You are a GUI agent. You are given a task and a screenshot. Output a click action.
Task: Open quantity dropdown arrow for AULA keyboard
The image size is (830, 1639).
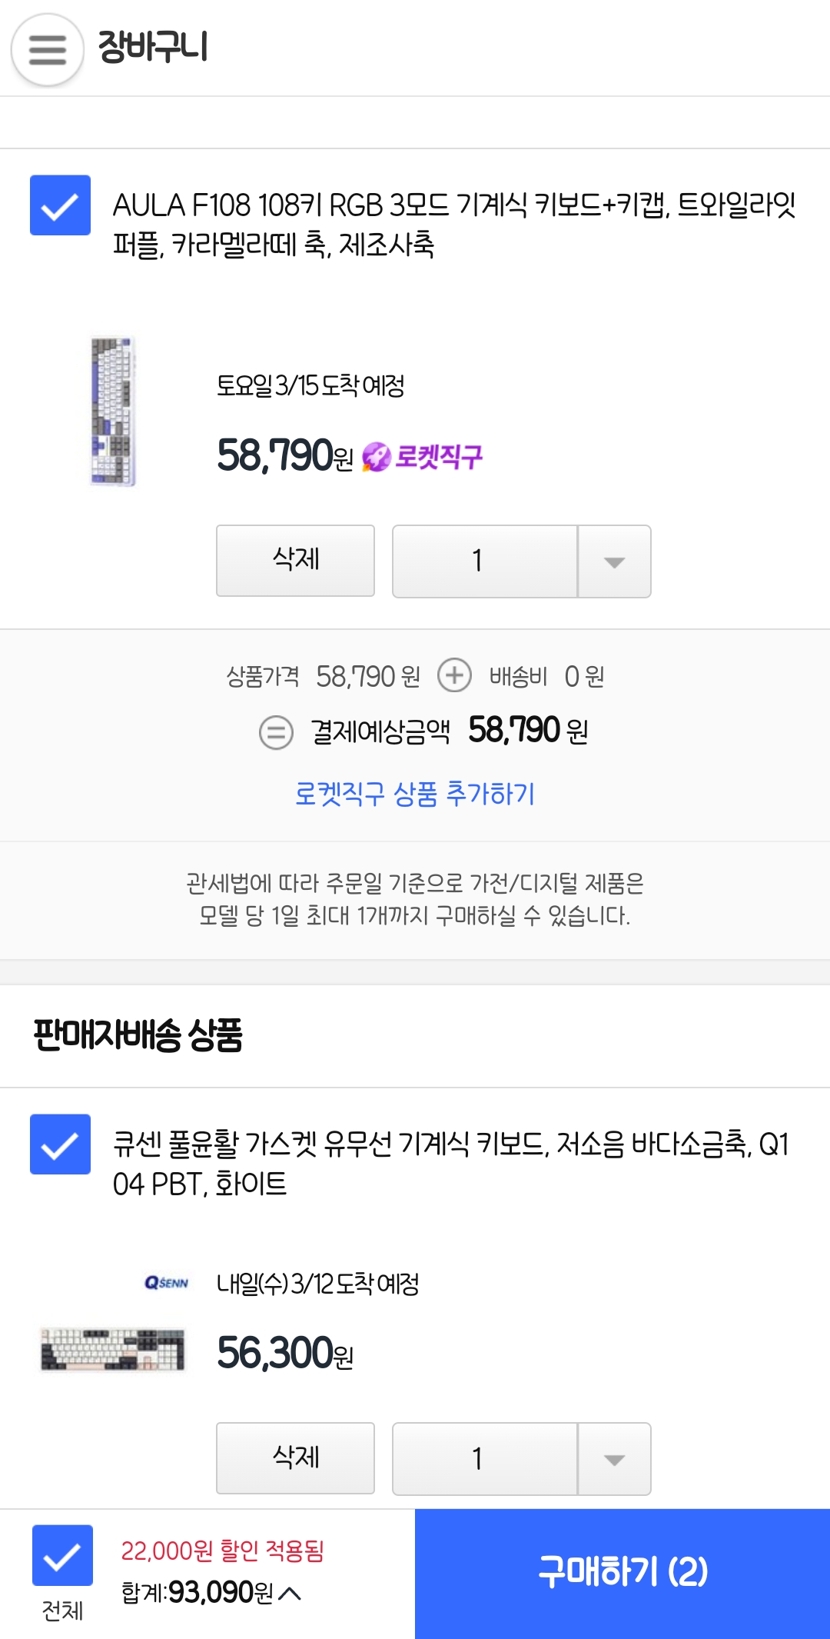(614, 561)
